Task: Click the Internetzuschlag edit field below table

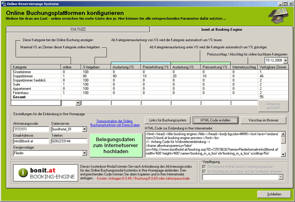Action: point(244,103)
